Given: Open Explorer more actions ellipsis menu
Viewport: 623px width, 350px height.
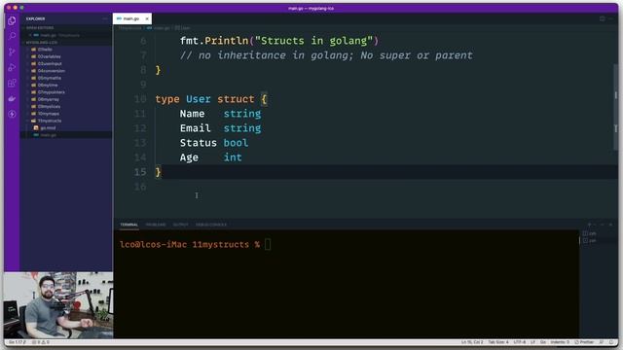Looking at the screenshot, I should [x=105, y=18].
